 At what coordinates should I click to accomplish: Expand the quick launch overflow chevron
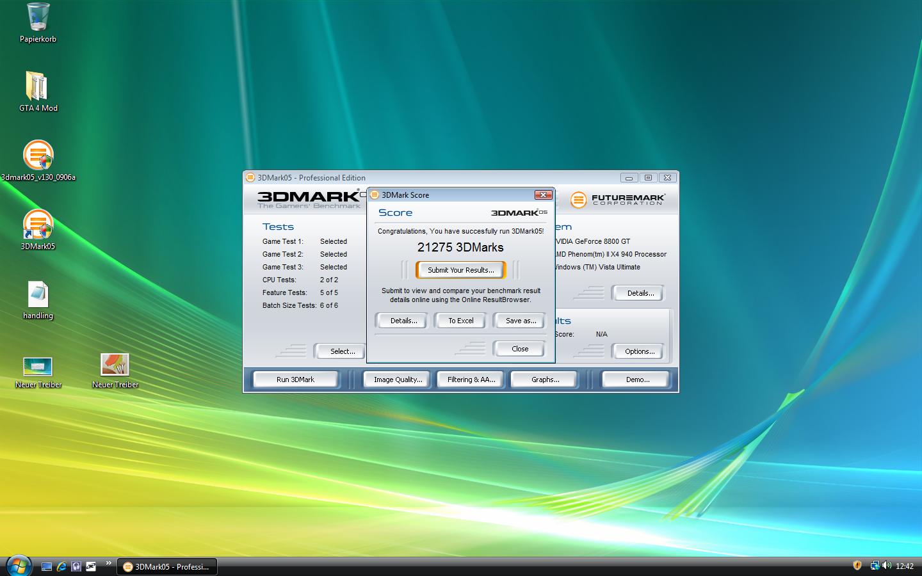108,563
